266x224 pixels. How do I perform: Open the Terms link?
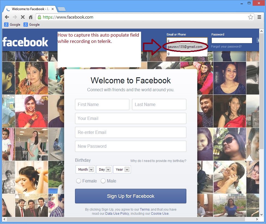[145, 210]
